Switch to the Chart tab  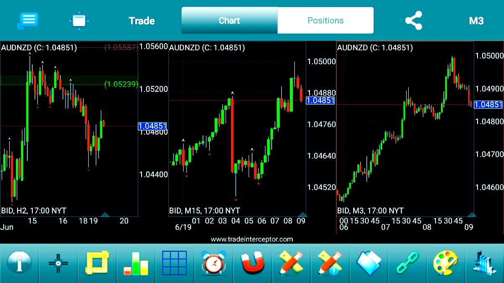[x=229, y=20]
